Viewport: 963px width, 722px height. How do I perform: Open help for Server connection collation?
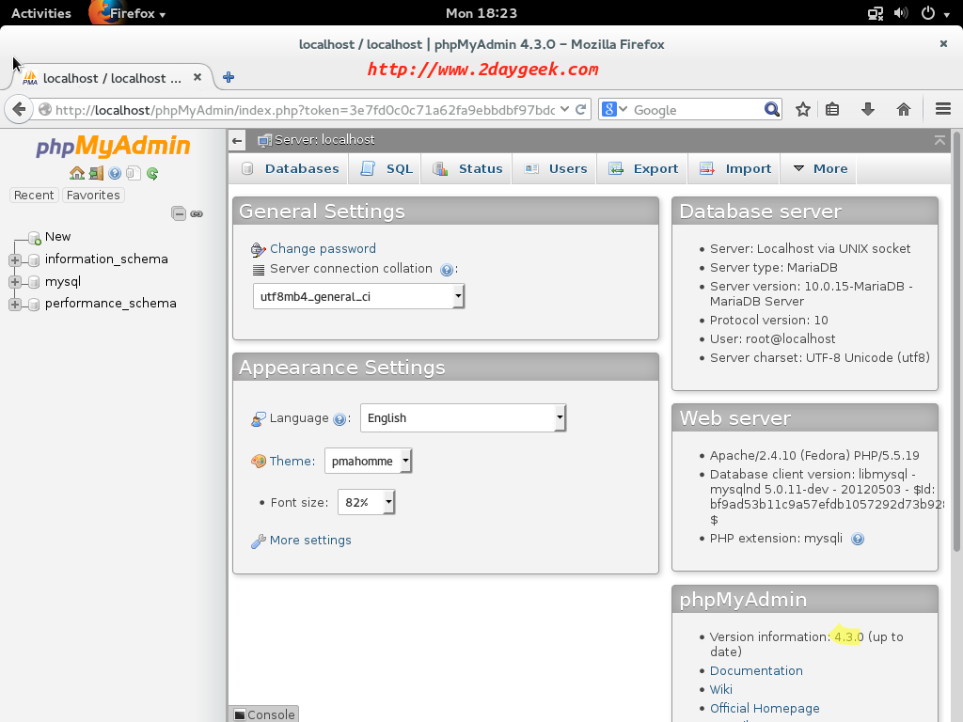[447, 270]
